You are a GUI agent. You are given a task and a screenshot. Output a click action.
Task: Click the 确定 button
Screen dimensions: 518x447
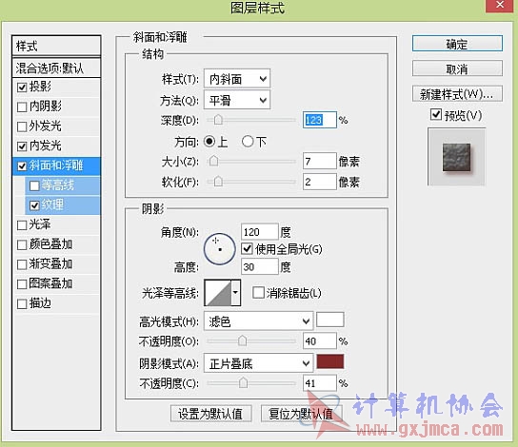pyautogui.click(x=457, y=44)
